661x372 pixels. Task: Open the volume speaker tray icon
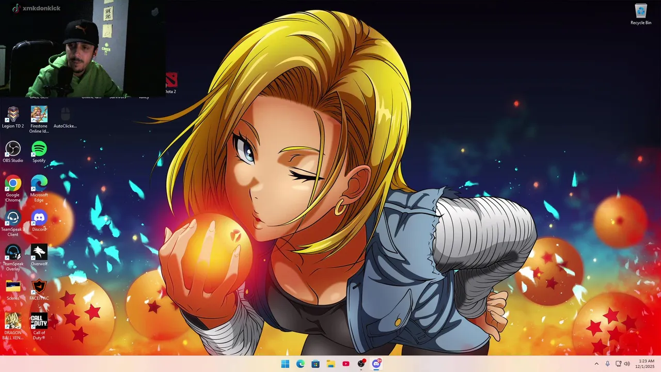point(627,364)
